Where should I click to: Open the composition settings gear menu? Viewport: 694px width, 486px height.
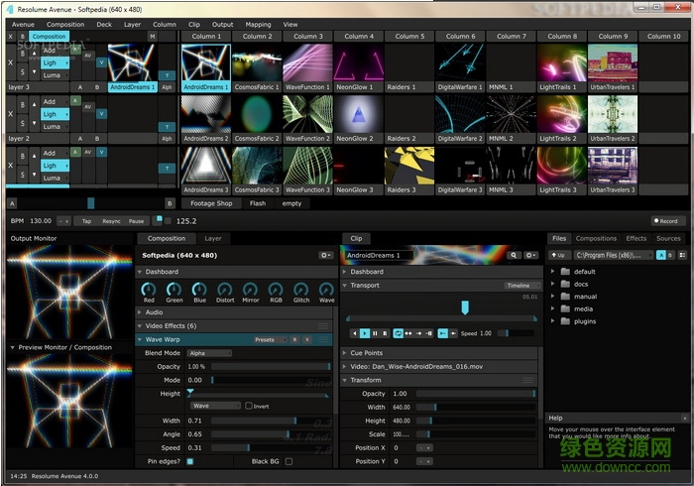coord(325,255)
